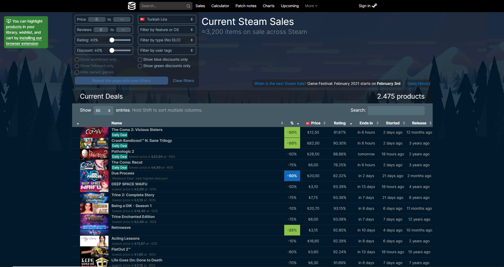Image resolution: width=504 pixels, height=267 pixels.
Task: Open Pathologic 2 game thumbnail
Action: tap(94, 154)
